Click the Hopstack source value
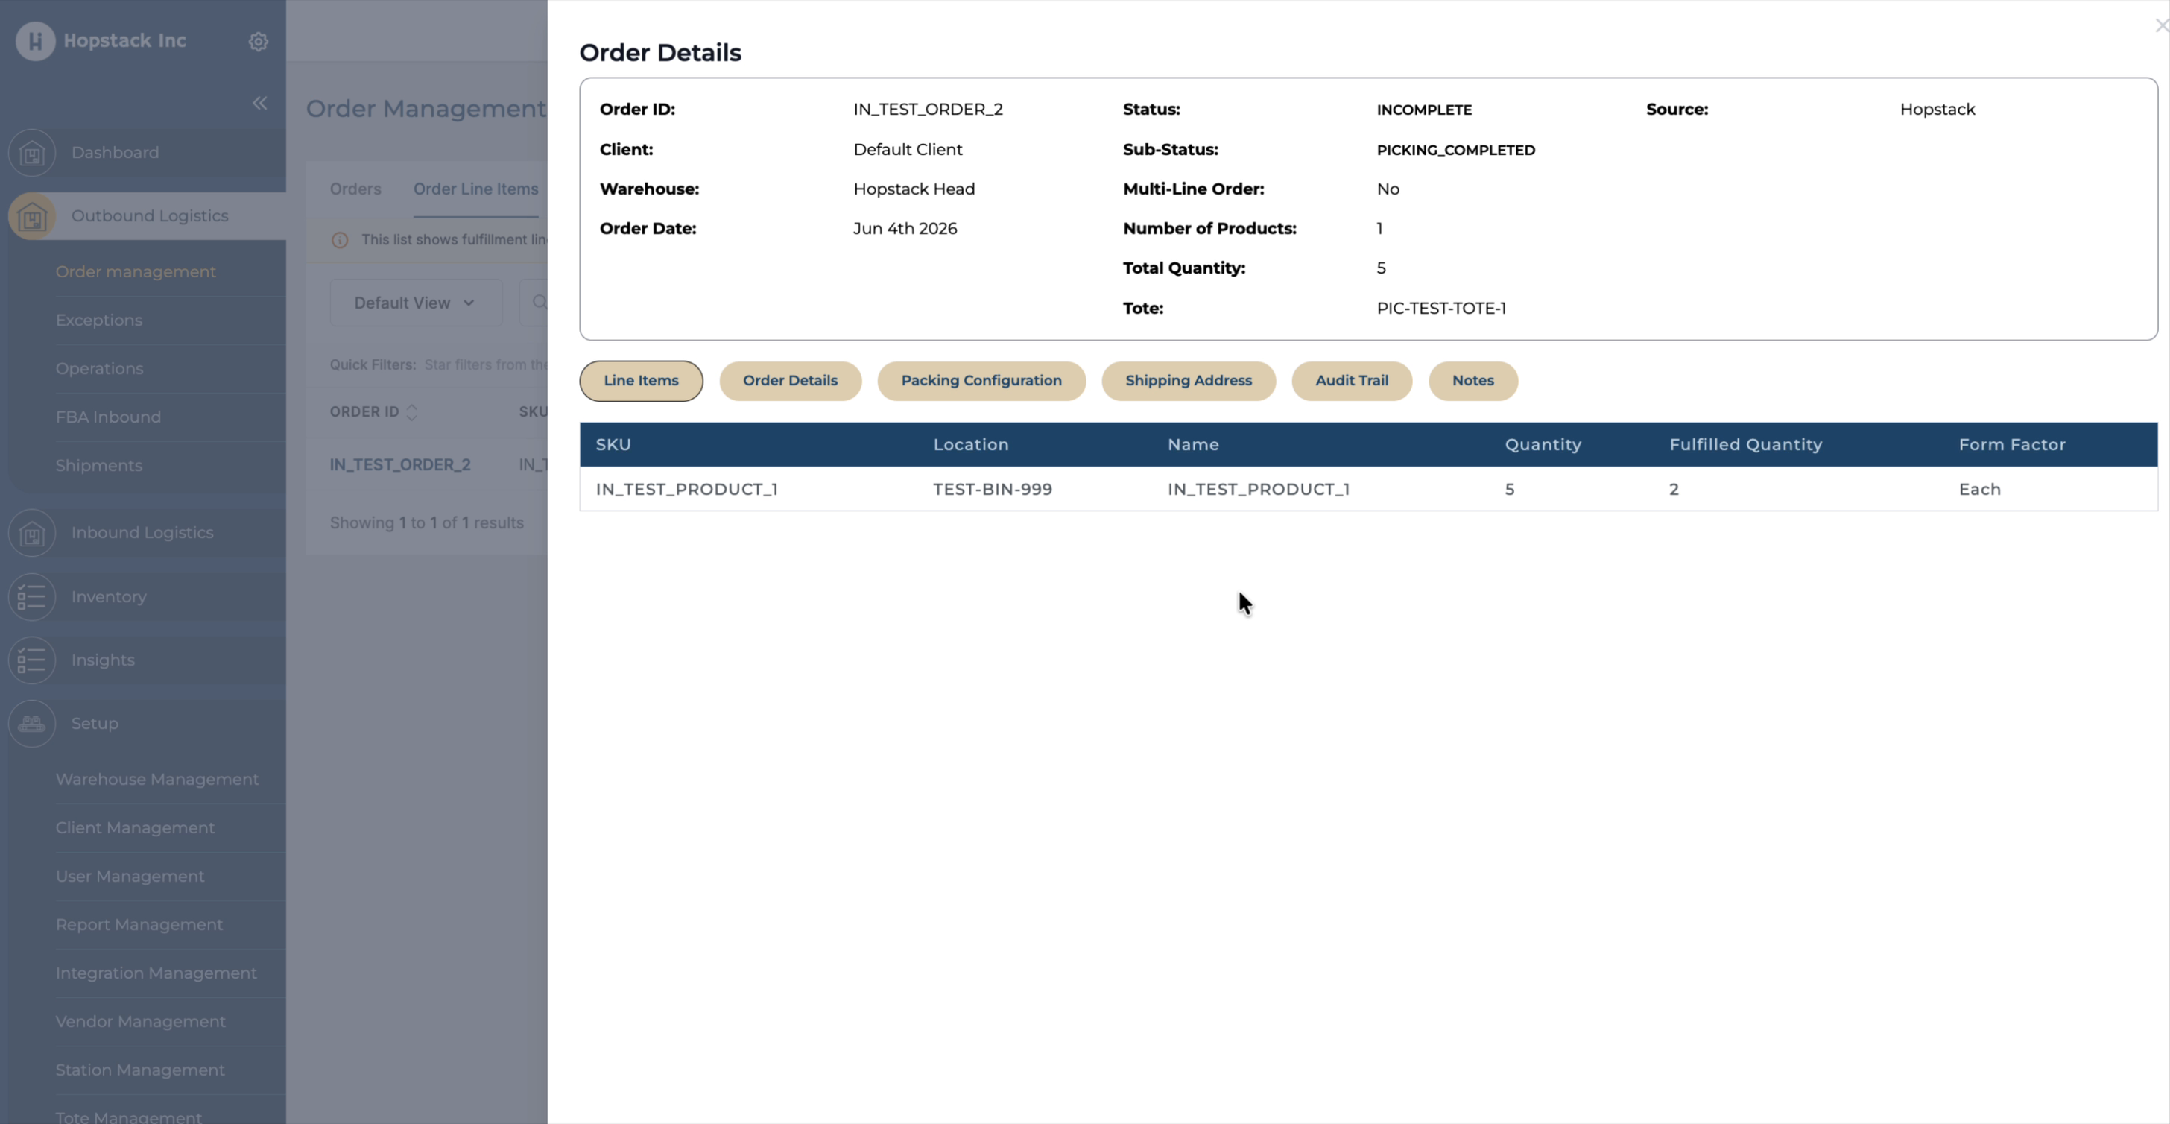Image resolution: width=2170 pixels, height=1124 pixels. coord(1937,110)
